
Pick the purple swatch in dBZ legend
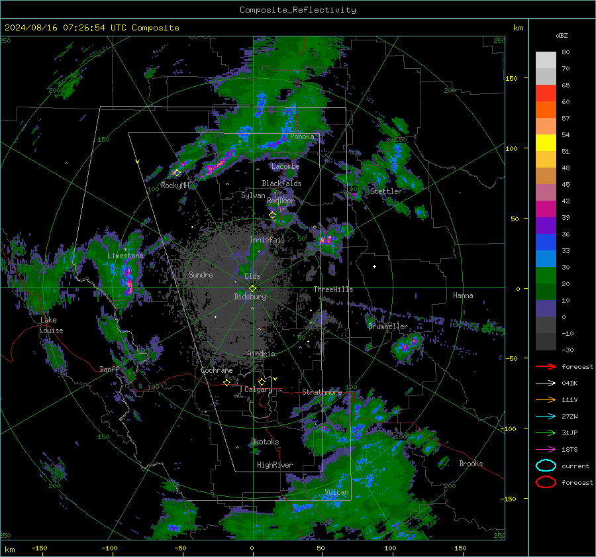coord(546,226)
